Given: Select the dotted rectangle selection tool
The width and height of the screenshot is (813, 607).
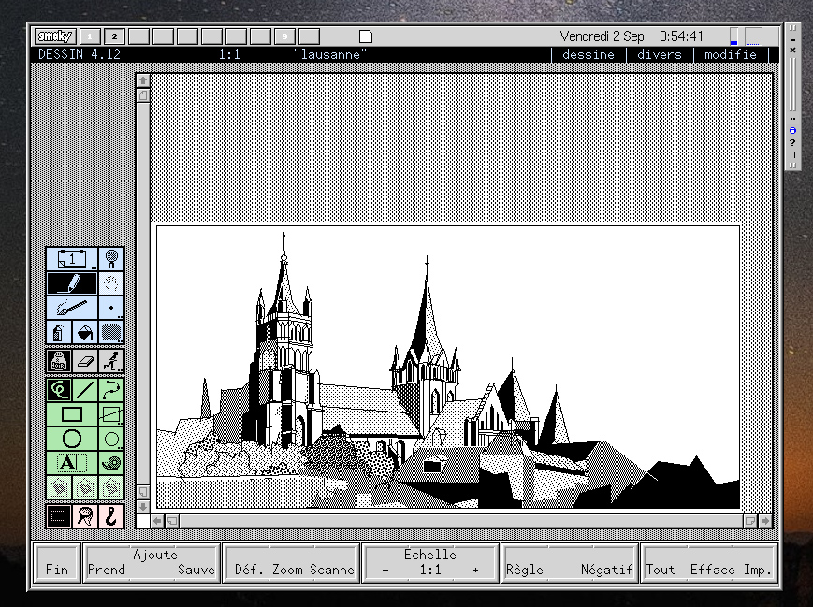Looking at the screenshot, I should [59, 515].
